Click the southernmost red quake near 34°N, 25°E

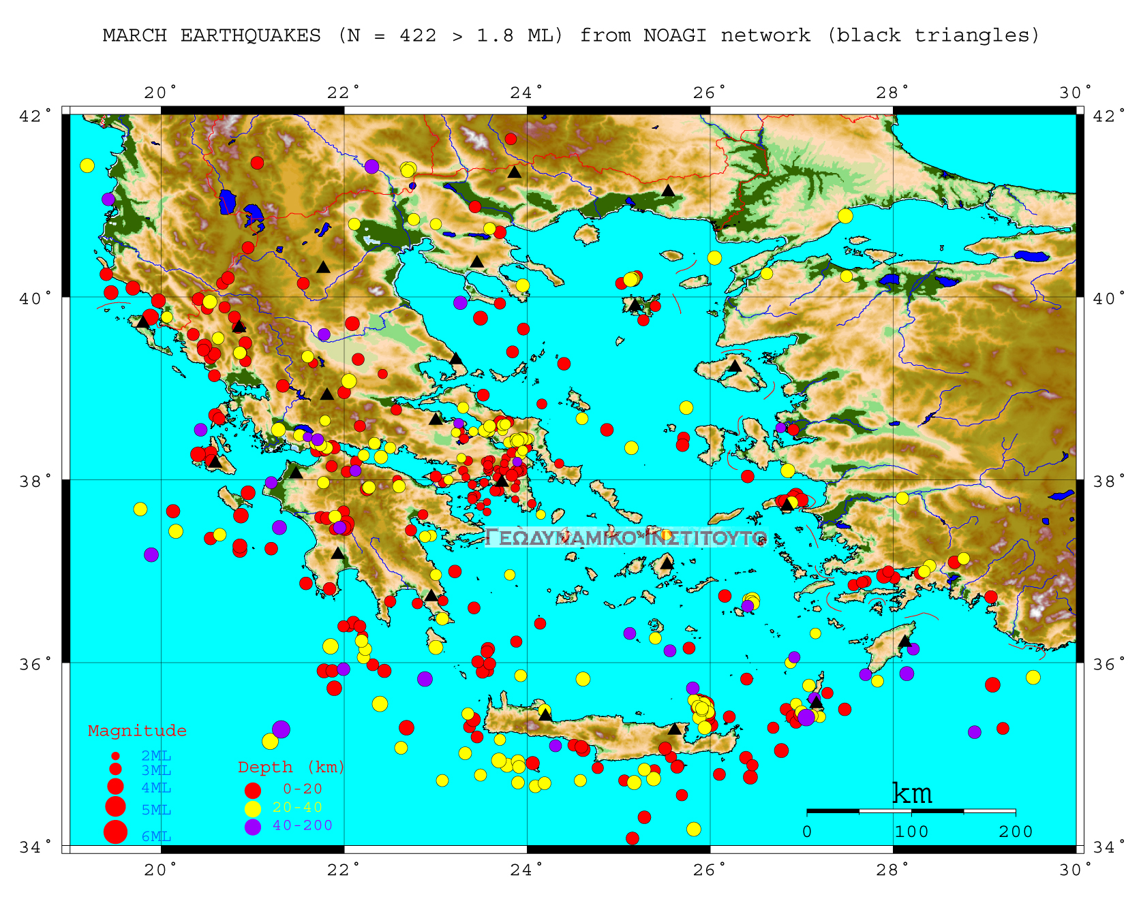pyautogui.click(x=633, y=838)
